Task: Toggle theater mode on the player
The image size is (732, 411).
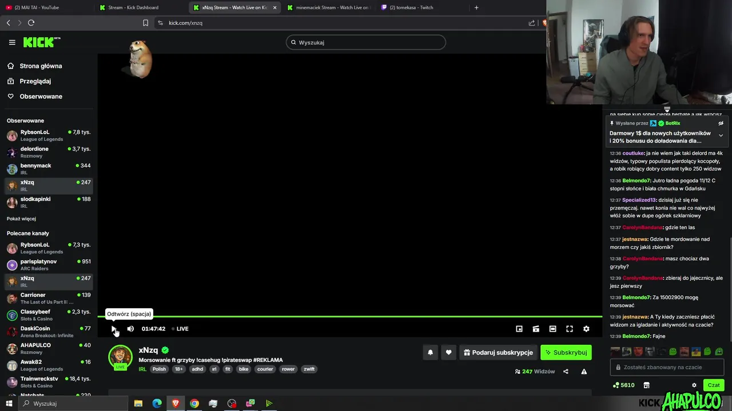Action: pos(552,329)
